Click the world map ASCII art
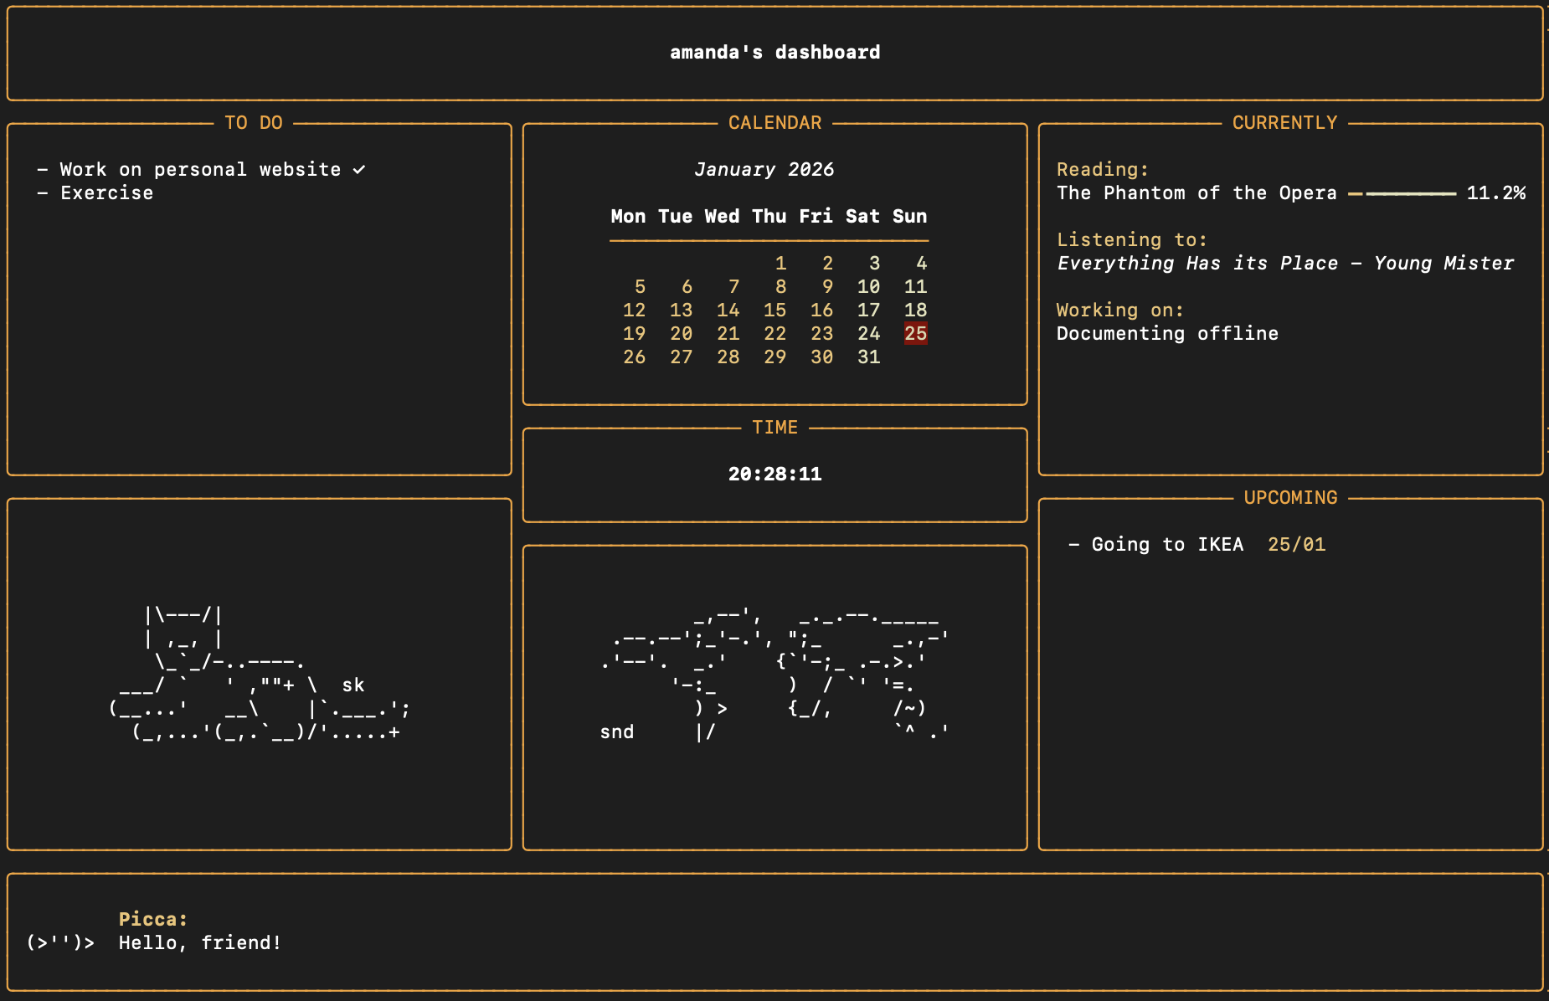The image size is (1549, 1001). pyautogui.click(x=774, y=674)
